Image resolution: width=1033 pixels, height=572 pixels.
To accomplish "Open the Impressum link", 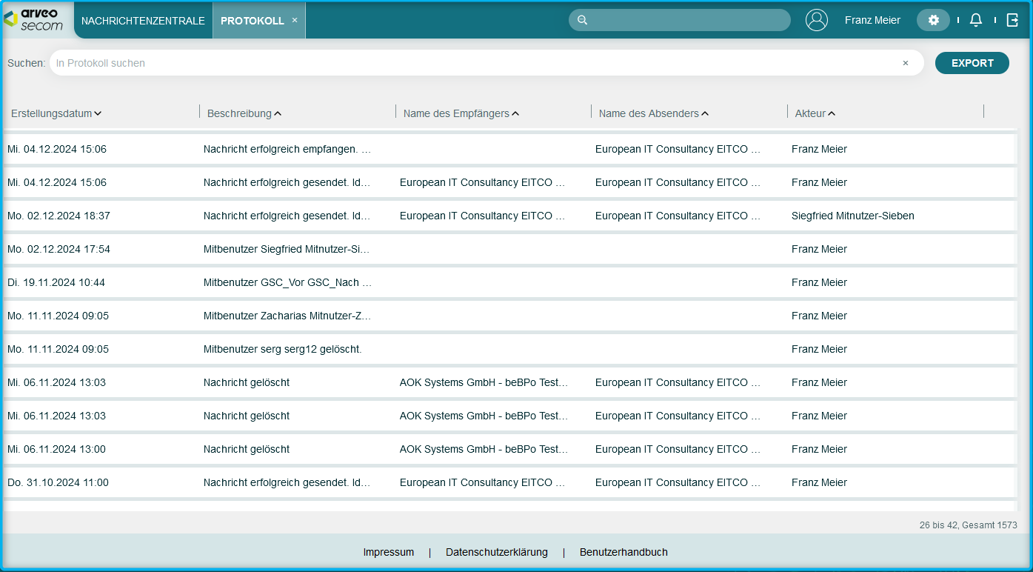I will coord(388,552).
